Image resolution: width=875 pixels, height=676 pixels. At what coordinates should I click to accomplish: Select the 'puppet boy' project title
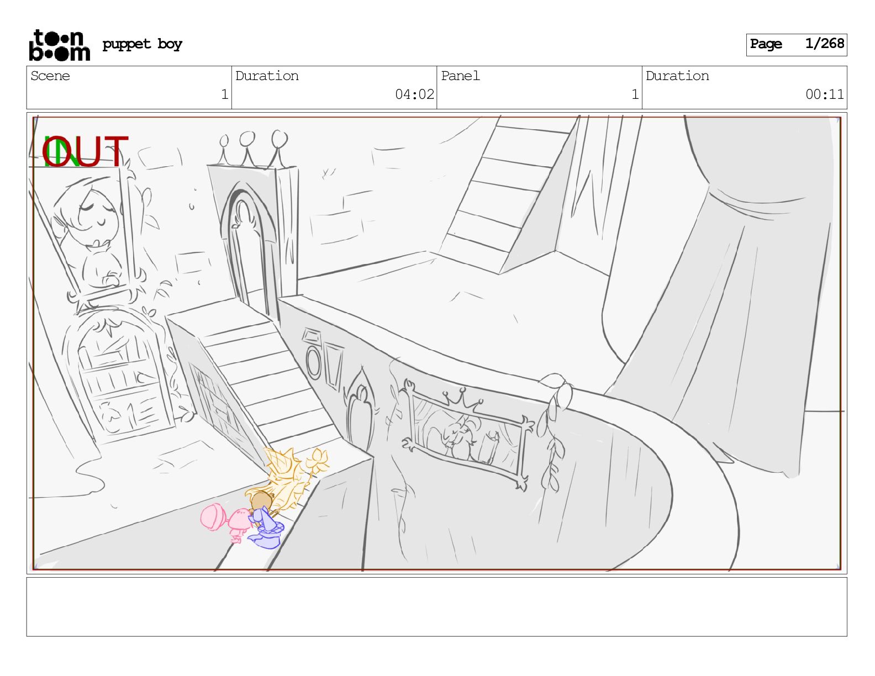[x=142, y=44]
